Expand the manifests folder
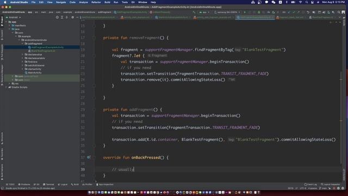Screen dimensions: 348x196 (x=10, y=26)
